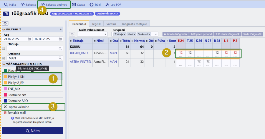
Task: Toggle the sidebar panel icon beside the title
Action: click(x=6, y=14)
